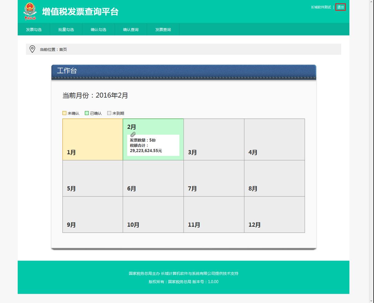Select the unexpired March cell
Screen dimensions: 374x303
(213, 139)
